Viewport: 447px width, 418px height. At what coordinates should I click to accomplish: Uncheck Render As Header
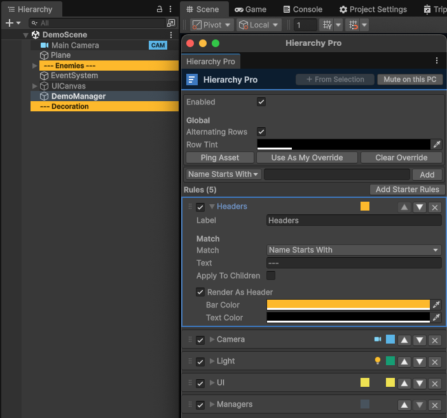[x=200, y=292]
